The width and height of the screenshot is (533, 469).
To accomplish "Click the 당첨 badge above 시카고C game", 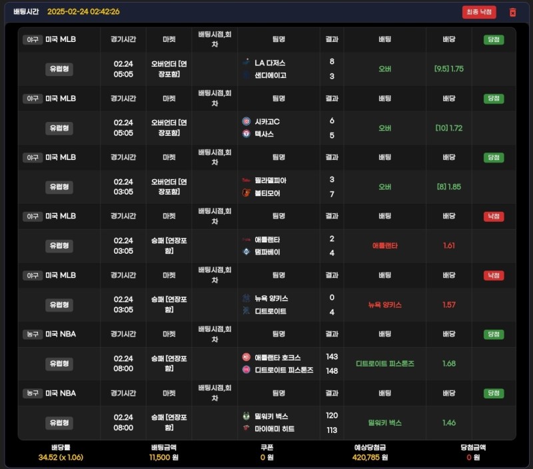I will (494, 99).
